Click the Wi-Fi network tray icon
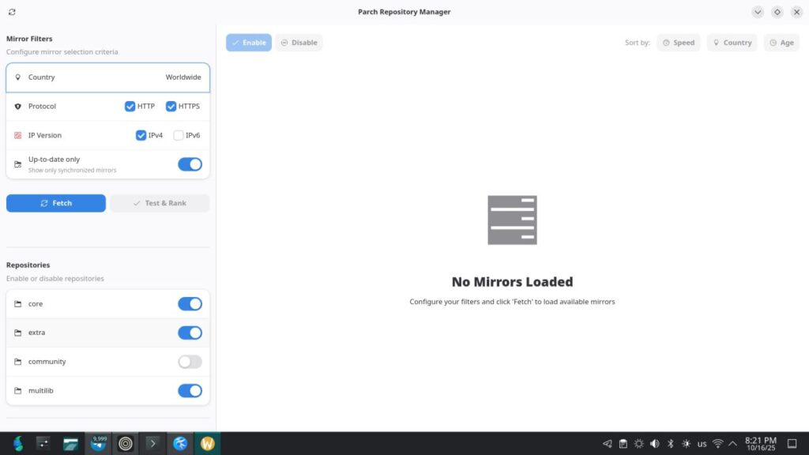This screenshot has height=455, width=809. point(717,444)
